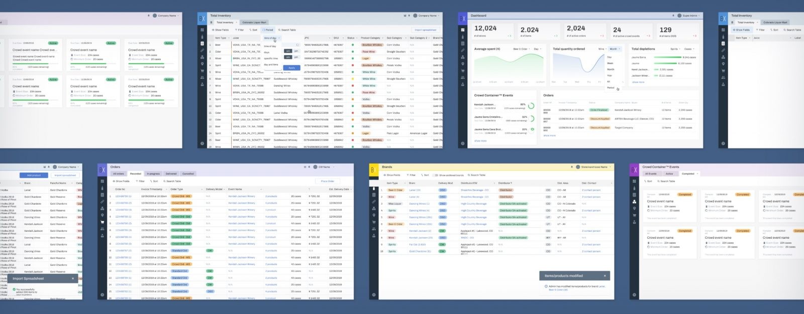The height and width of the screenshot is (314, 804).
Task: Select bottle icon in Dashboard window sidebar
Action: (463, 37)
